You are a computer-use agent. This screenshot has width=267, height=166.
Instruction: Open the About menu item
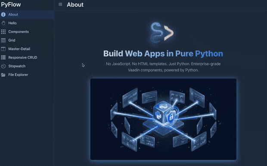tap(27, 15)
